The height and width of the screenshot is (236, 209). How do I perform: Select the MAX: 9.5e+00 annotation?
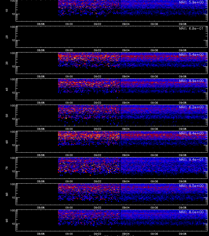coord(191,186)
